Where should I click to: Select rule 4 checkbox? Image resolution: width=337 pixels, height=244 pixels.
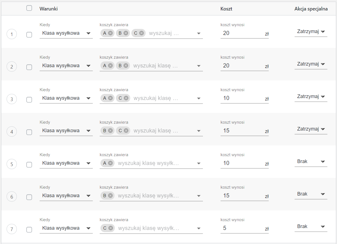[x=29, y=132]
